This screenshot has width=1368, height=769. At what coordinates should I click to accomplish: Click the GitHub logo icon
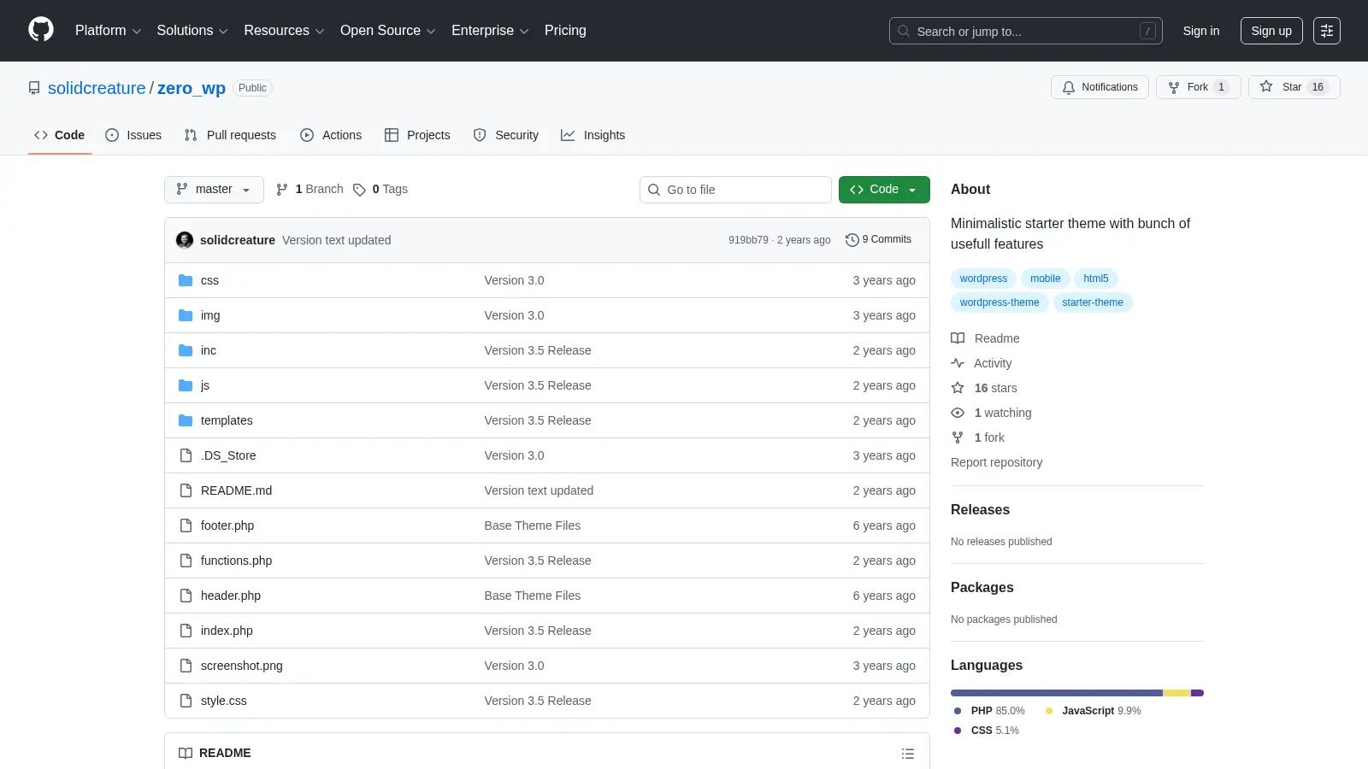[x=41, y=30]
